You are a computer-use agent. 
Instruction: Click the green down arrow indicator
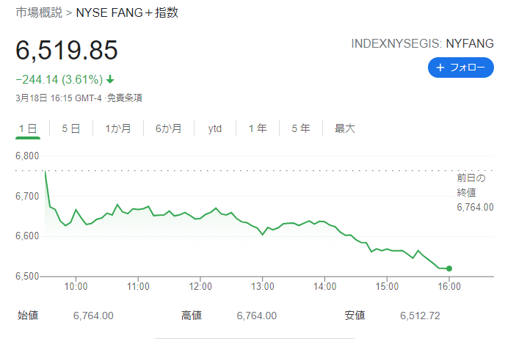click(x=110, y=79)
